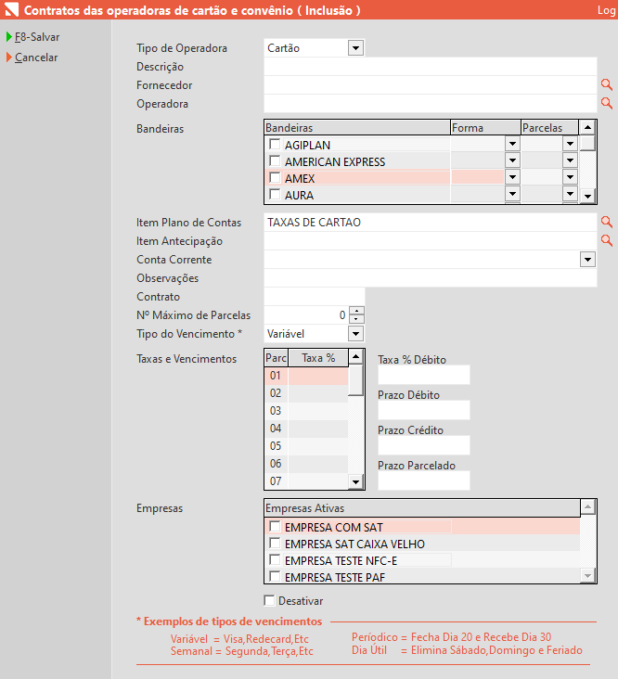
Task: Open the Item Antecipação search icon
Action: coord(607,240)
